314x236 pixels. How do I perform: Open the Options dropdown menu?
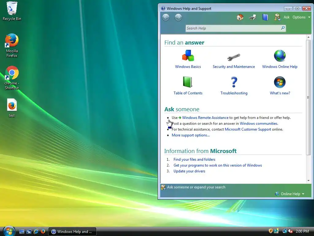click(x=301, y=17)
